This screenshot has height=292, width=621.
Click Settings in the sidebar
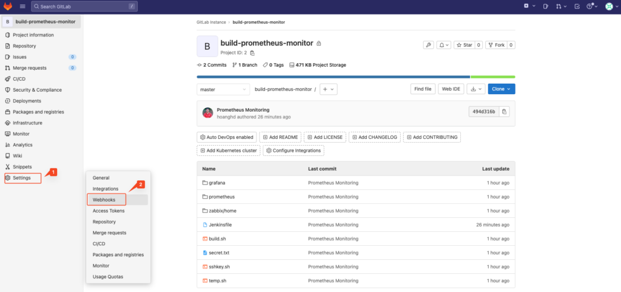(22, 178)
